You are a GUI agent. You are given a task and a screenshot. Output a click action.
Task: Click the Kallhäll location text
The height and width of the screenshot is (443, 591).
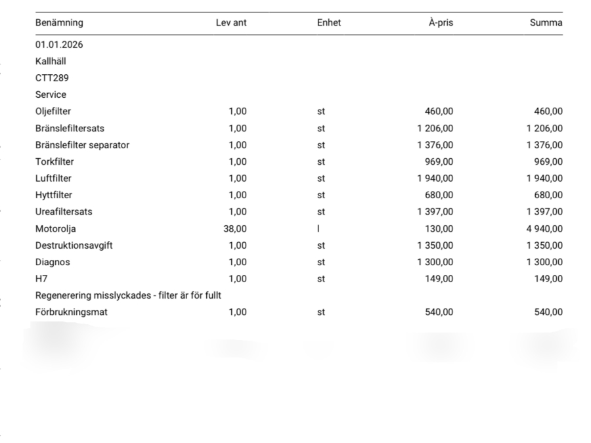[51, 62]
